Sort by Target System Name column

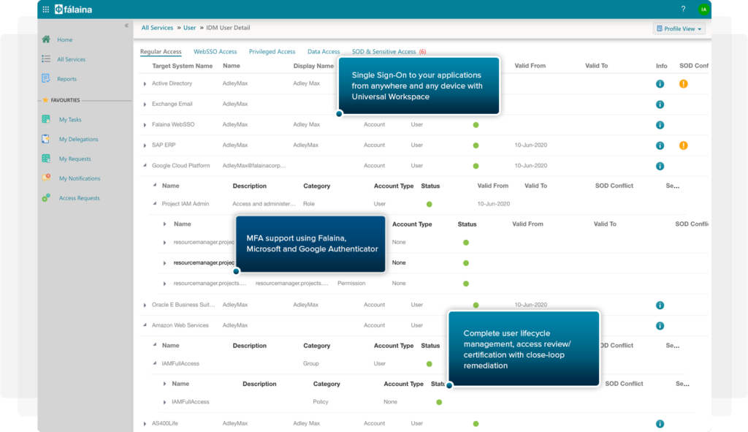click(182, 66)
